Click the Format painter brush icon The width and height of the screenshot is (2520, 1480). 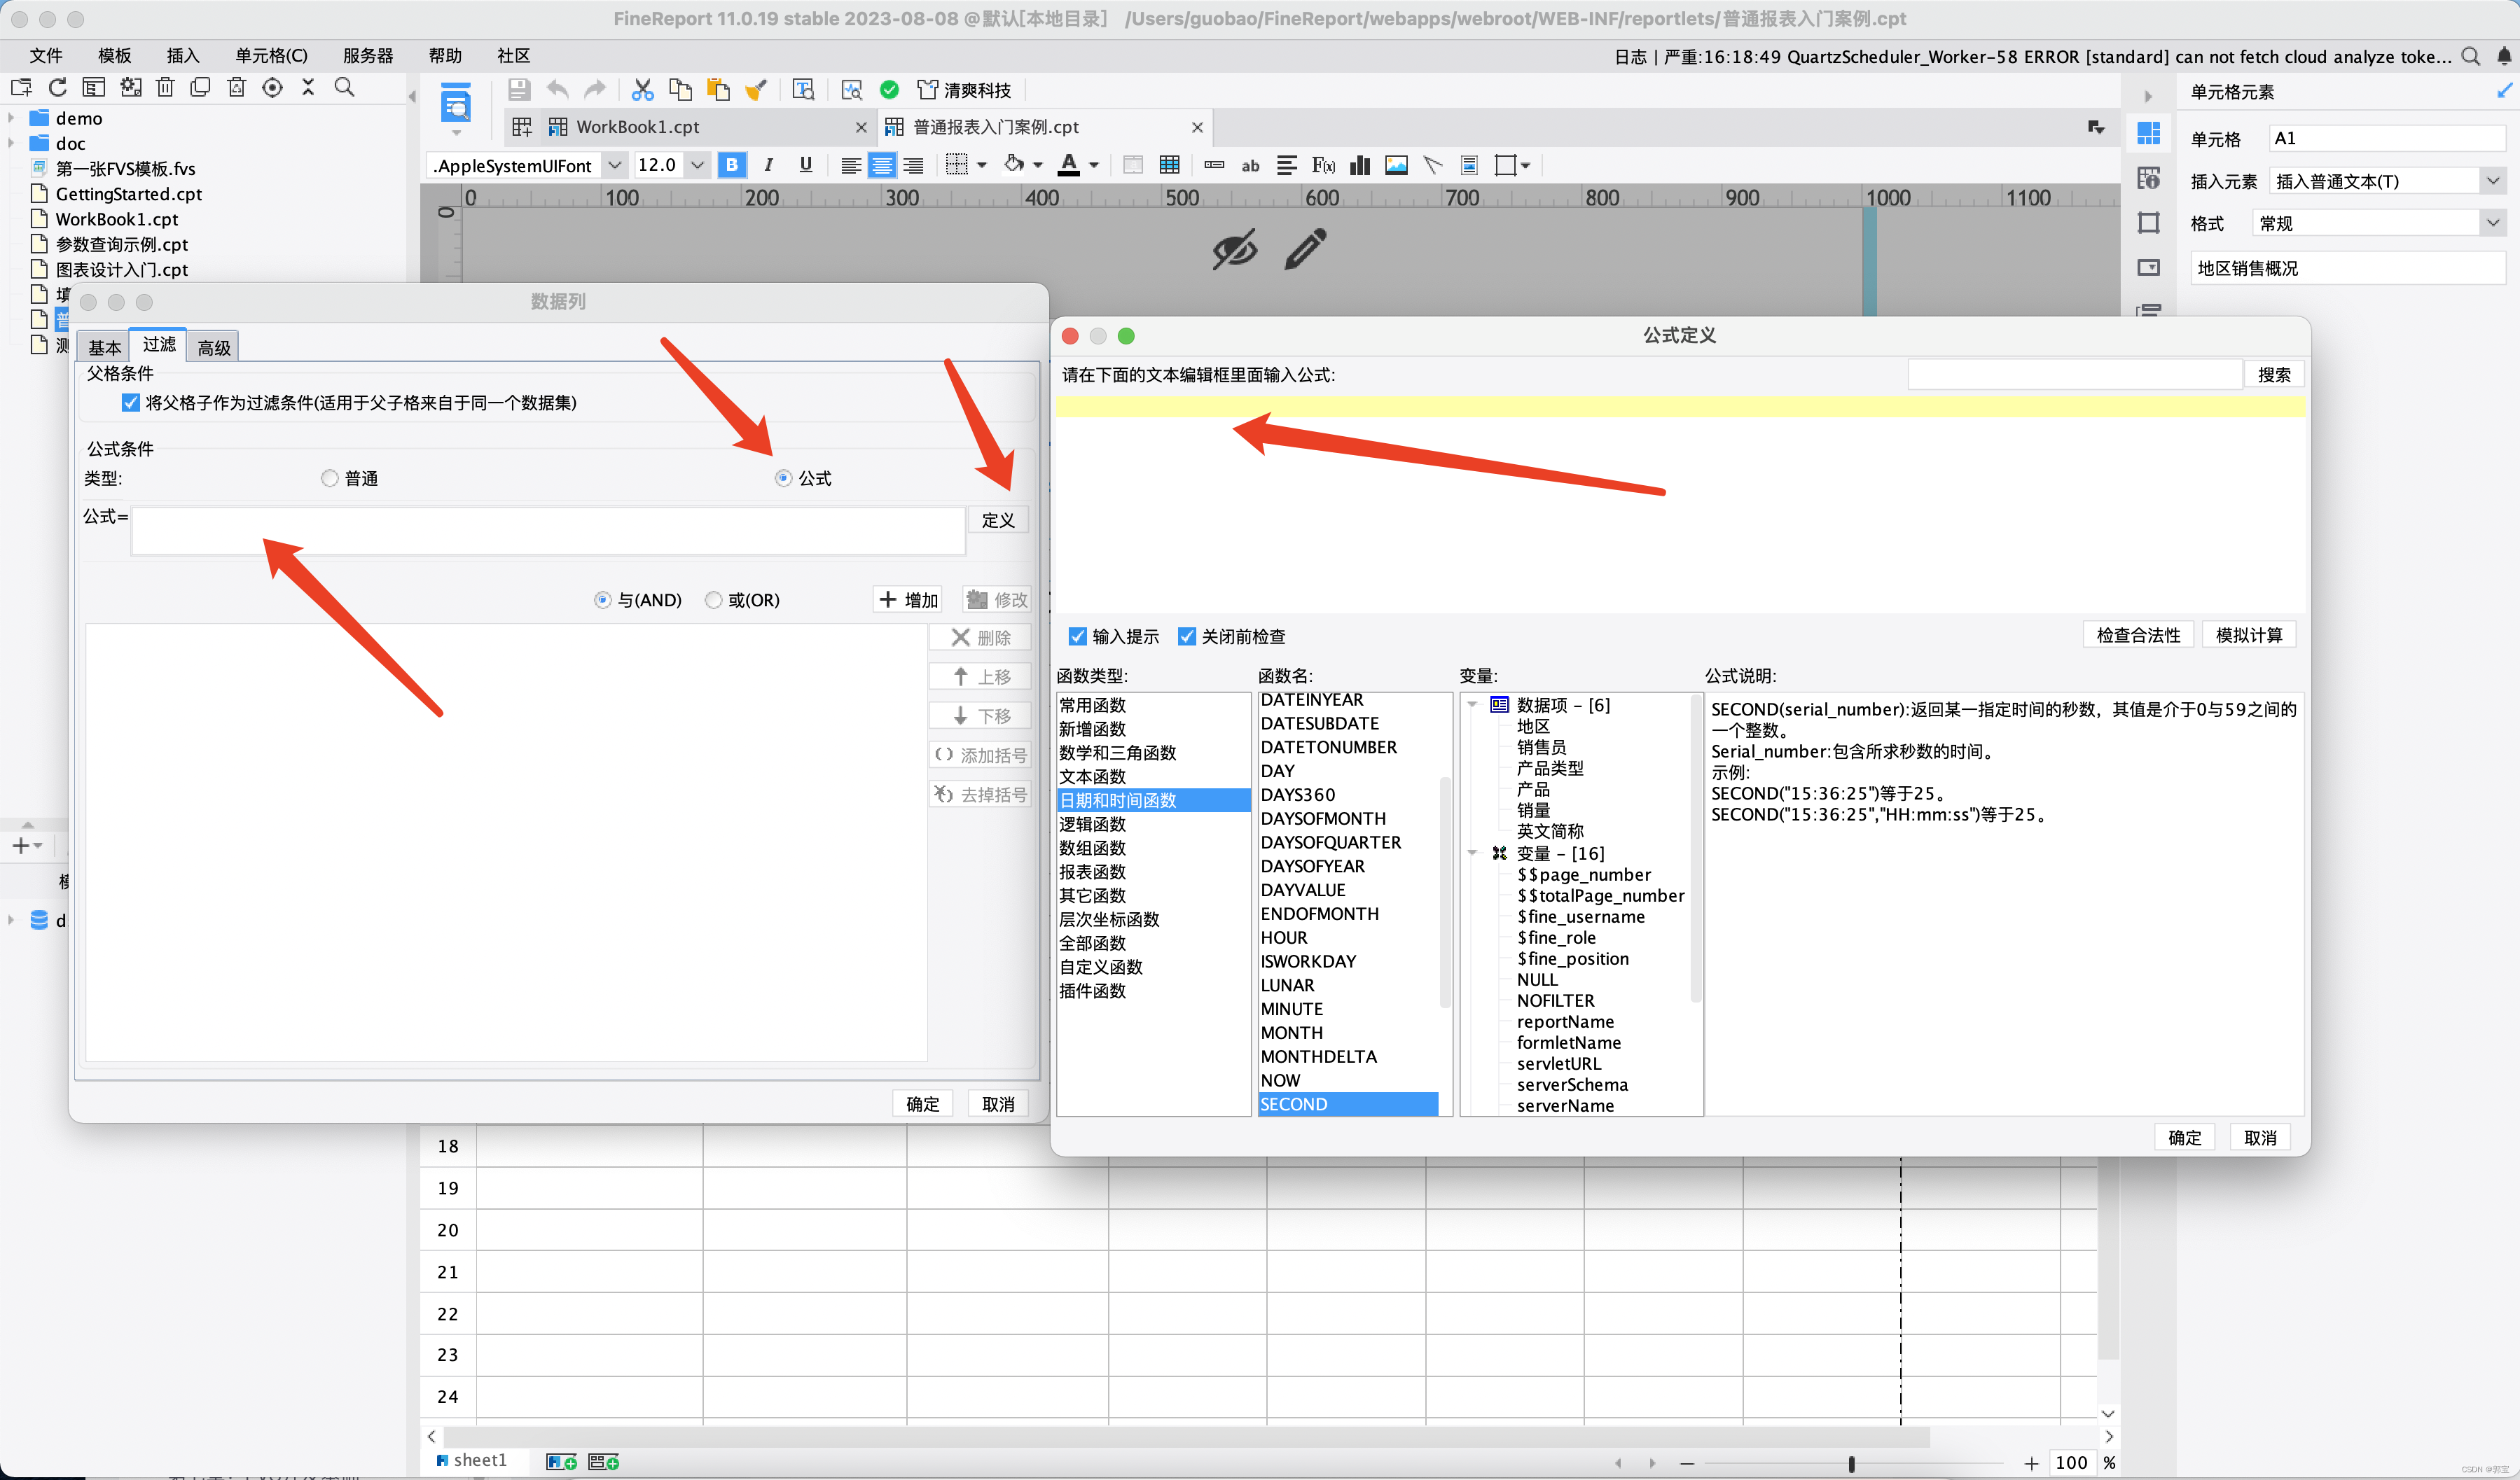tap(756, 90)
